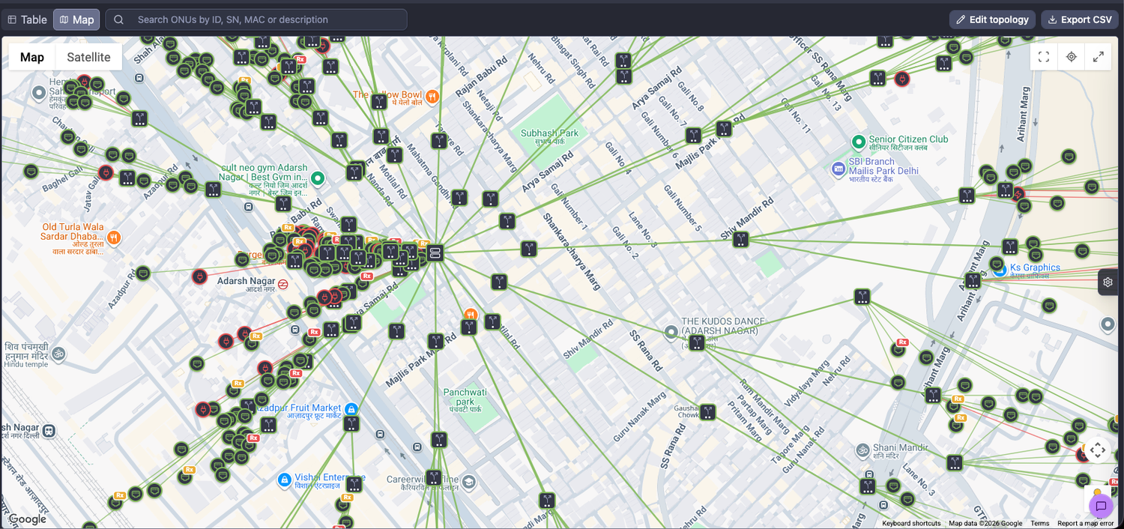1124x529 pixels.
Task: Click the SBI Branch bank marker
Action: [x=839, y=170]
